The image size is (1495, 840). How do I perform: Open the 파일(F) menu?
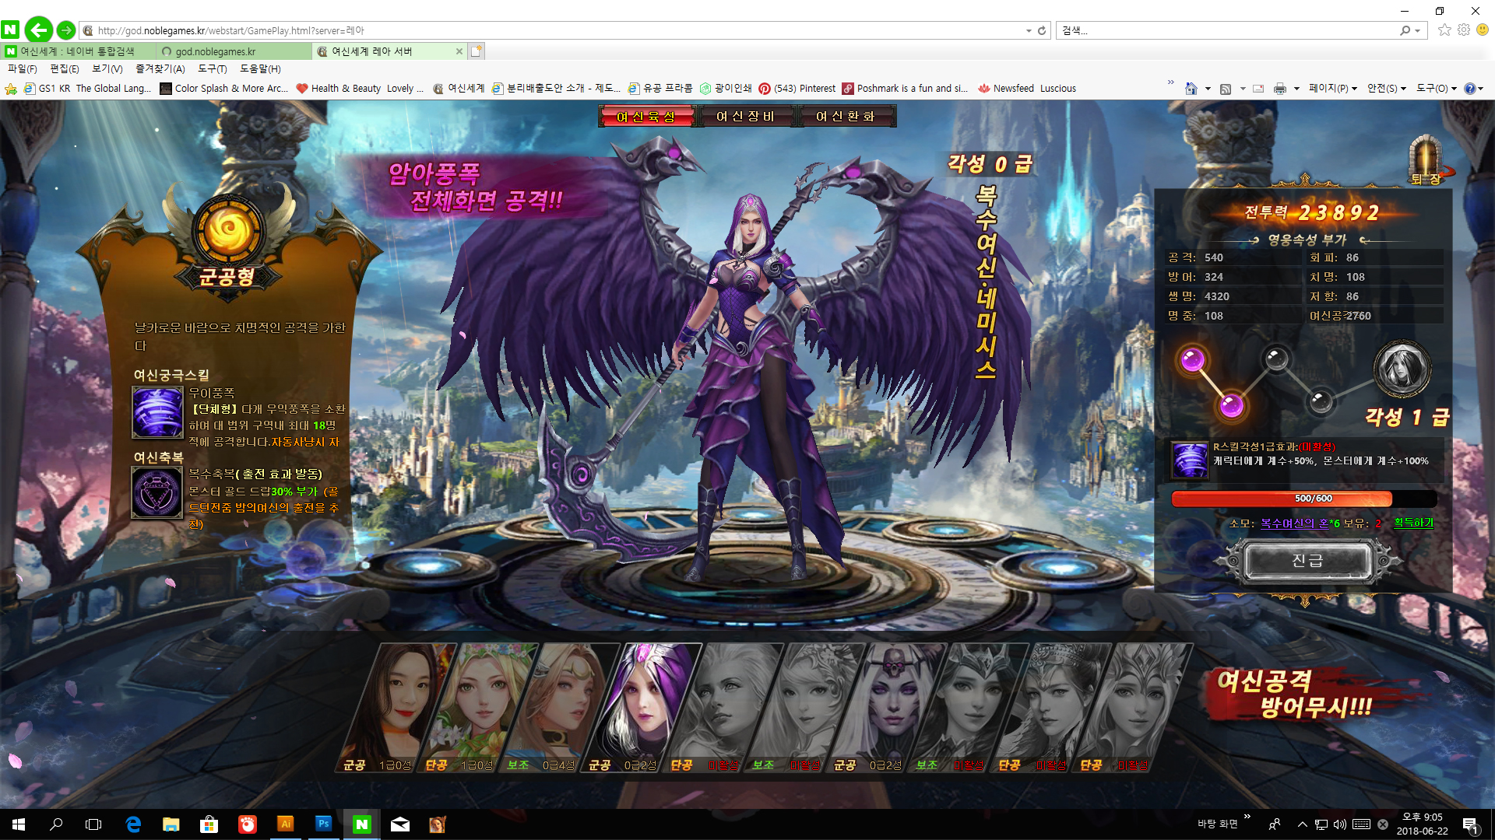23,69
